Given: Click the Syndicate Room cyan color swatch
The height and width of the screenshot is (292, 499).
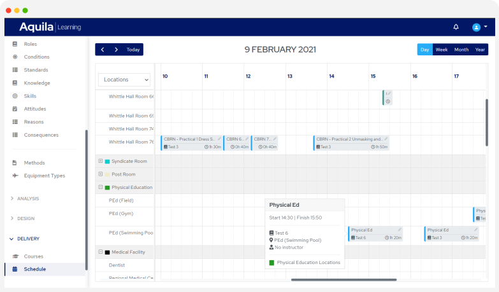Looking at the screenshot, I should (x=107, y=162).
